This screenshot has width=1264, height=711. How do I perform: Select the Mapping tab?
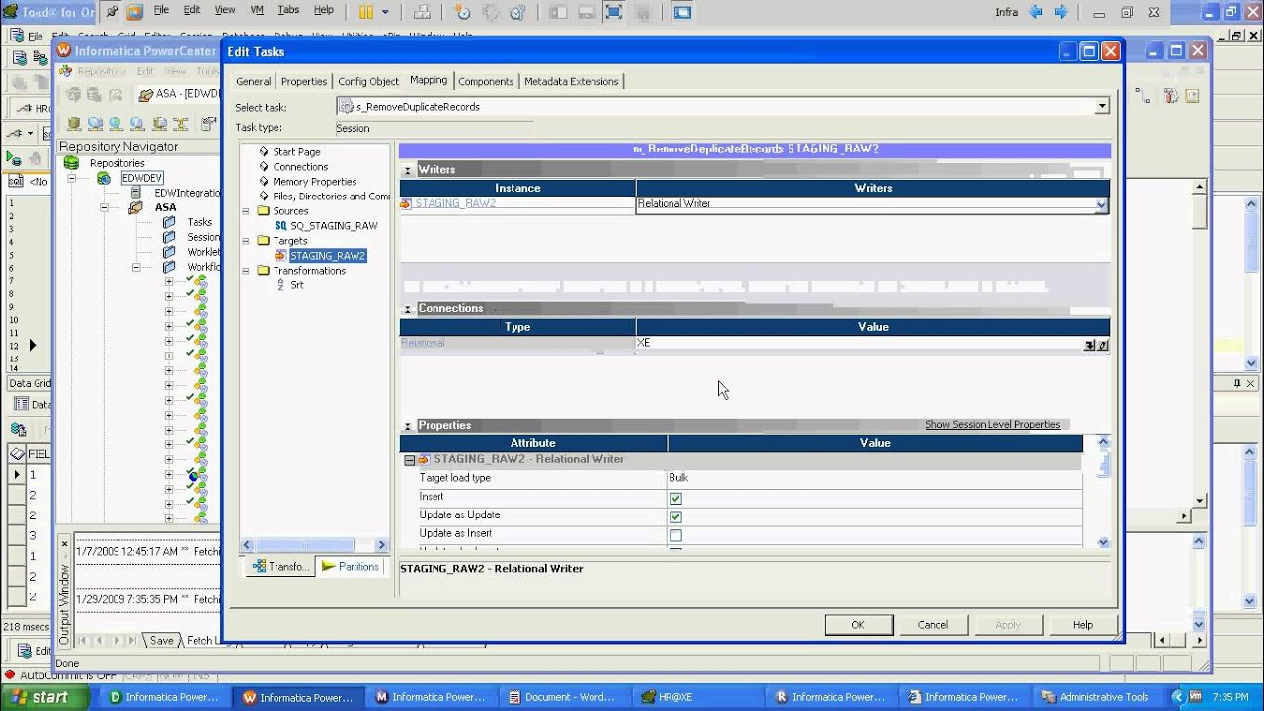point(429,80)
